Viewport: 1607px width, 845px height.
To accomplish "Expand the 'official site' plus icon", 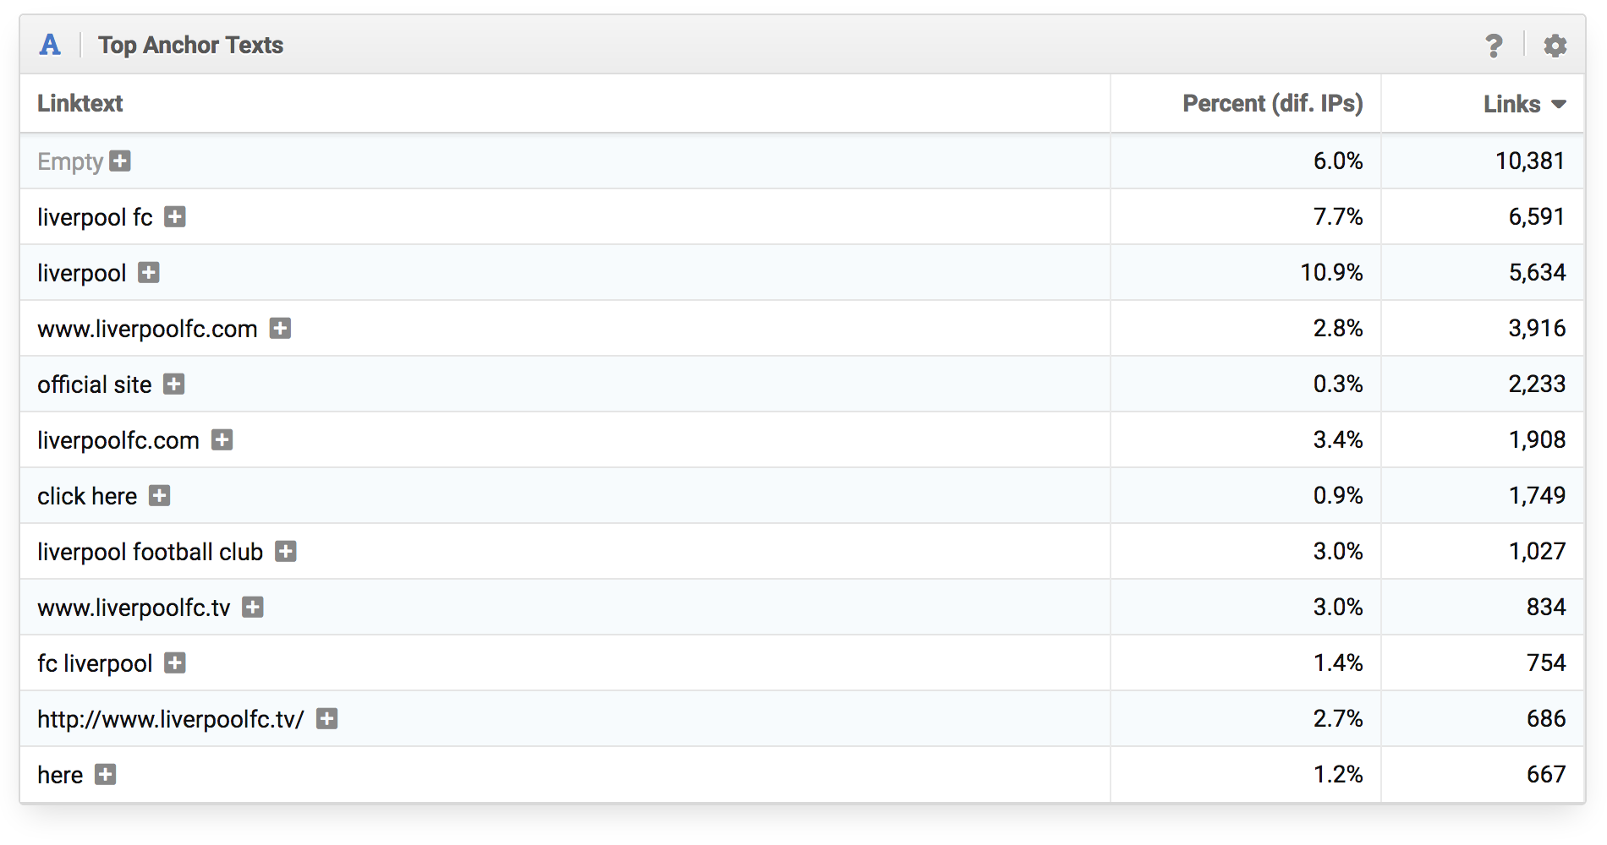I will tap(174, 384).
